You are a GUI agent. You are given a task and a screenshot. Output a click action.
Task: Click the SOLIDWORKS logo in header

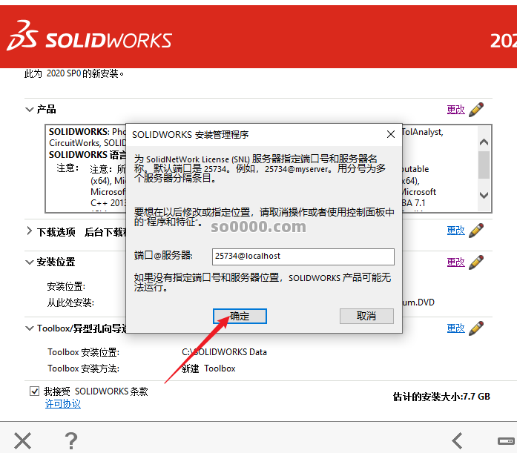[x=89, y=36]
